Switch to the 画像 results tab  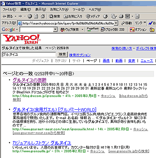[x=106, y=61]
